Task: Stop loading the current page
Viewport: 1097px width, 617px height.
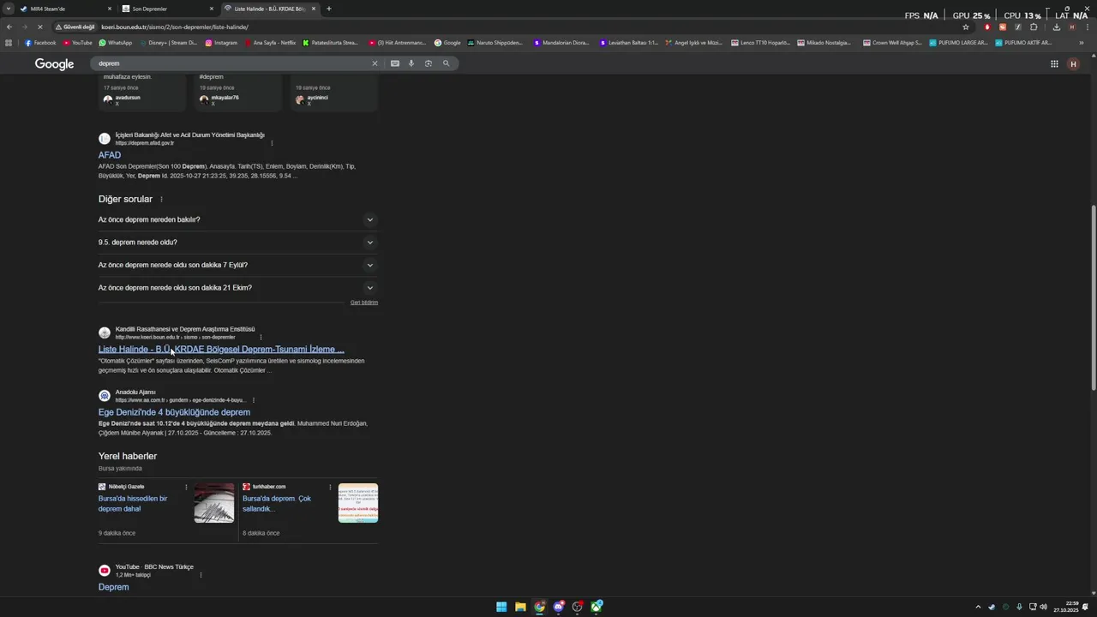Action: click(x=39, y=27)
